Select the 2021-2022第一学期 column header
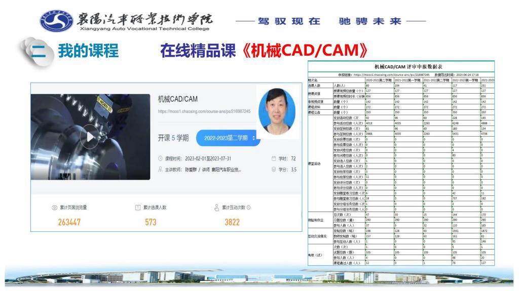519x291 pixels. click(408, 80)
